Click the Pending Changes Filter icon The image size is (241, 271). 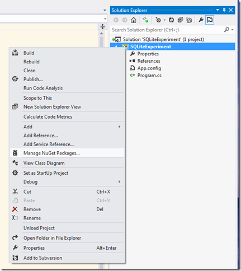pyautogui.click(x=145, y=20)
